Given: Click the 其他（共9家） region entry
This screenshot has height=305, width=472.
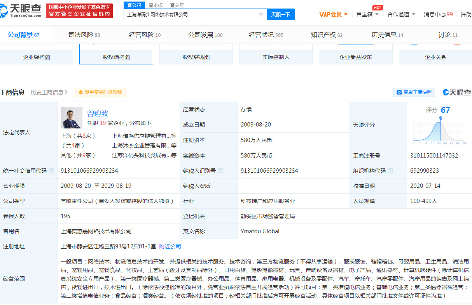Looking at the screenshot, I should (78, 155).
